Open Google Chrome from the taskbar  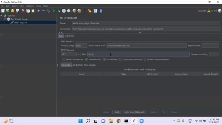coord(119,121)
